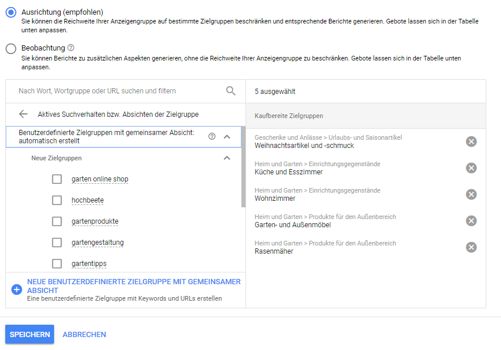
Task: Click the blue plus icon for new audience
Action: pyautogui.click(x=16, y=290)
